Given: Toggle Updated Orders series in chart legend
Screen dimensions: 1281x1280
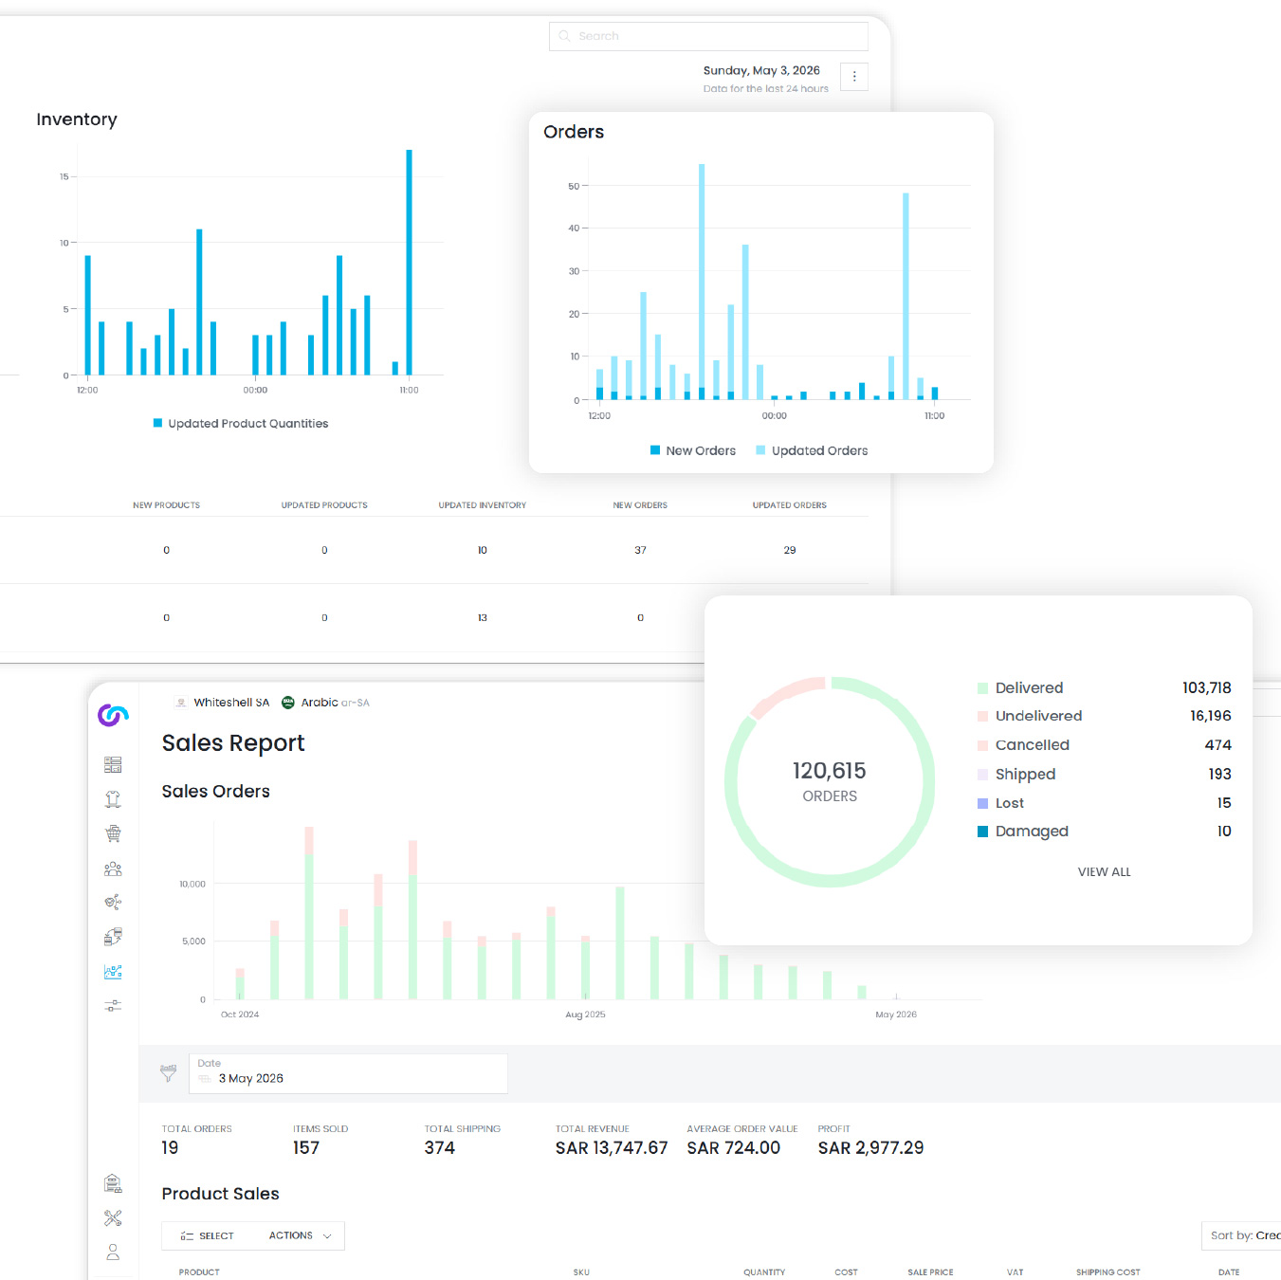Looking at the screenshot, I should (x=812, y=450).
